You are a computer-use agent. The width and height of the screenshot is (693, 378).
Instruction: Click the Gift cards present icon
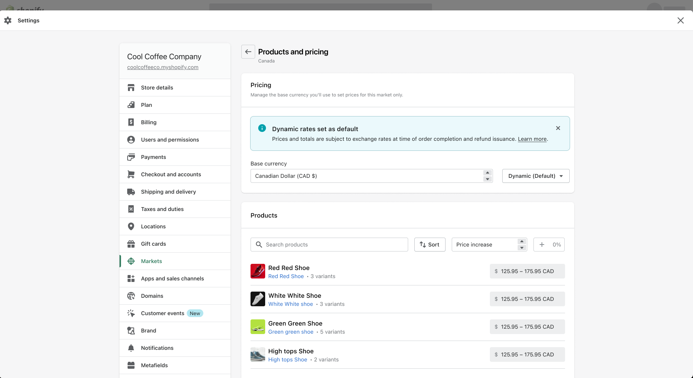[x=131, y=244]
